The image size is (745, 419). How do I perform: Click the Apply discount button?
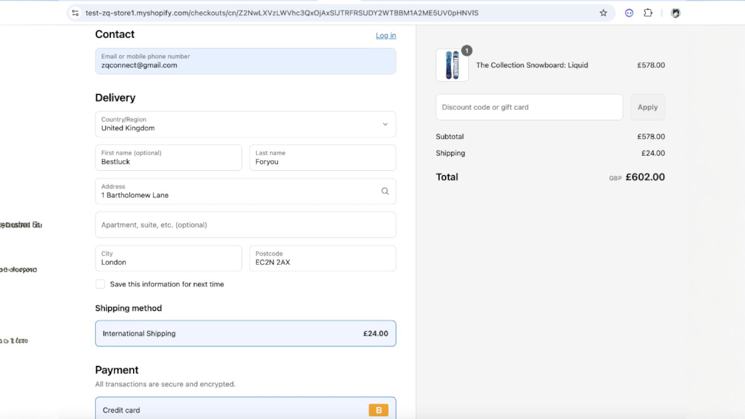(x=647, y=107)
